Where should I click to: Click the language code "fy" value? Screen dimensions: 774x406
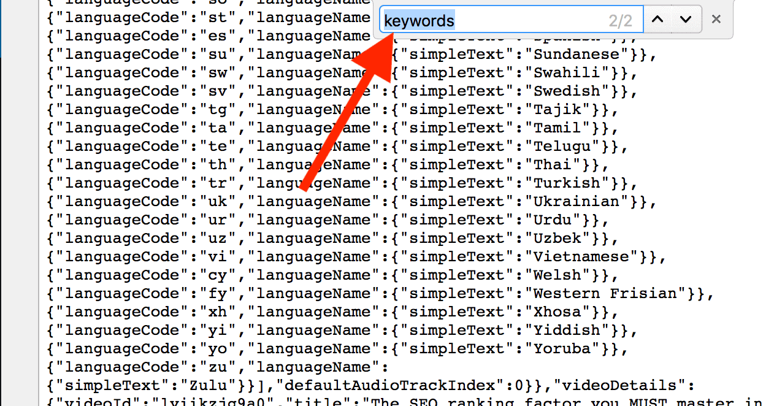219,293
